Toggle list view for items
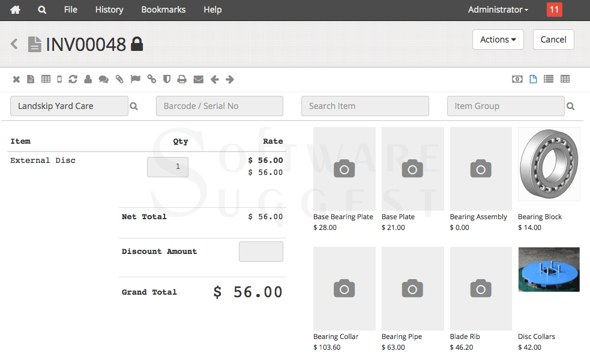The image size is (590, 354). point(549,78)
